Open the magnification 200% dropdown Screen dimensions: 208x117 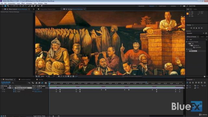[x=46, y=76]
